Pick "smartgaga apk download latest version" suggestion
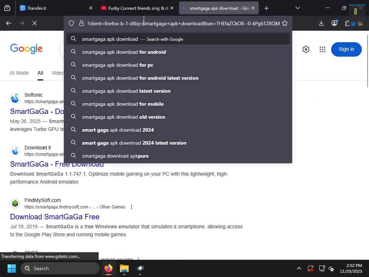 pyautogui.click(x=178, y=91)
